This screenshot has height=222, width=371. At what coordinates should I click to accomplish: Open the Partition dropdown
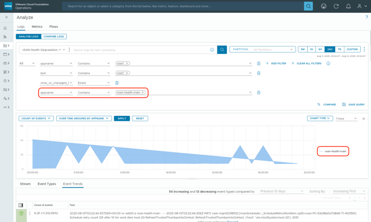tap(263, 50)
